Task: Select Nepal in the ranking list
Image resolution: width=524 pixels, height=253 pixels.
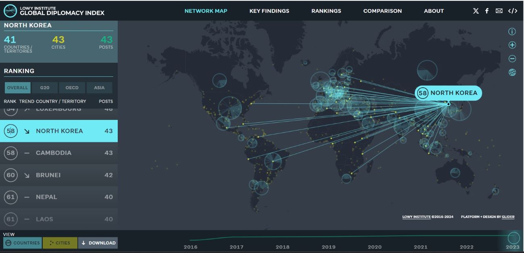Action: (59, 197)
